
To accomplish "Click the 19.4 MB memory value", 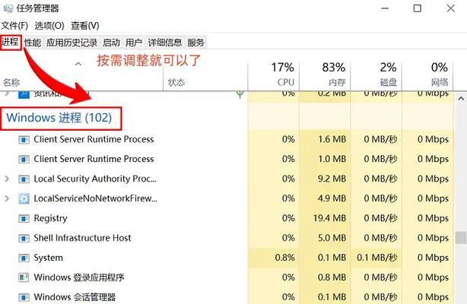I will [x=329, y=219].
